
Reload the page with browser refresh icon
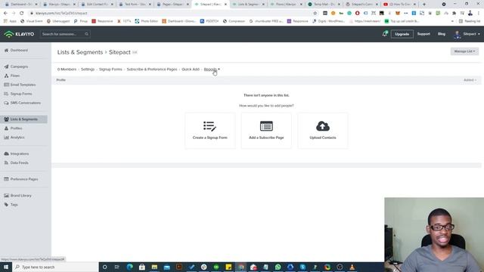pos(22,14)
